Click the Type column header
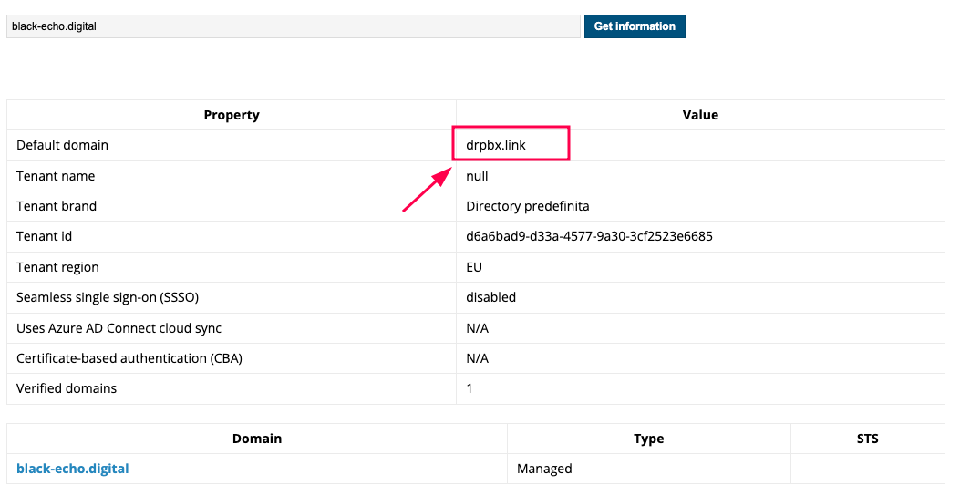Viewport: 960px width, 496px height. click(x=648, y=439)
